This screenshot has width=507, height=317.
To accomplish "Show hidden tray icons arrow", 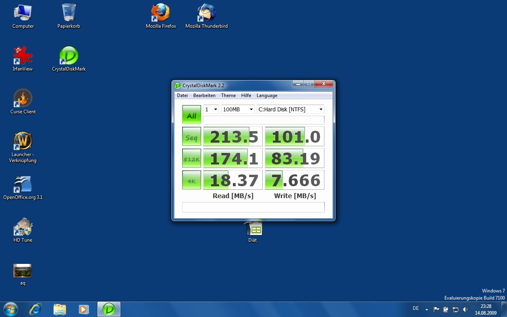I will point(427,309).
